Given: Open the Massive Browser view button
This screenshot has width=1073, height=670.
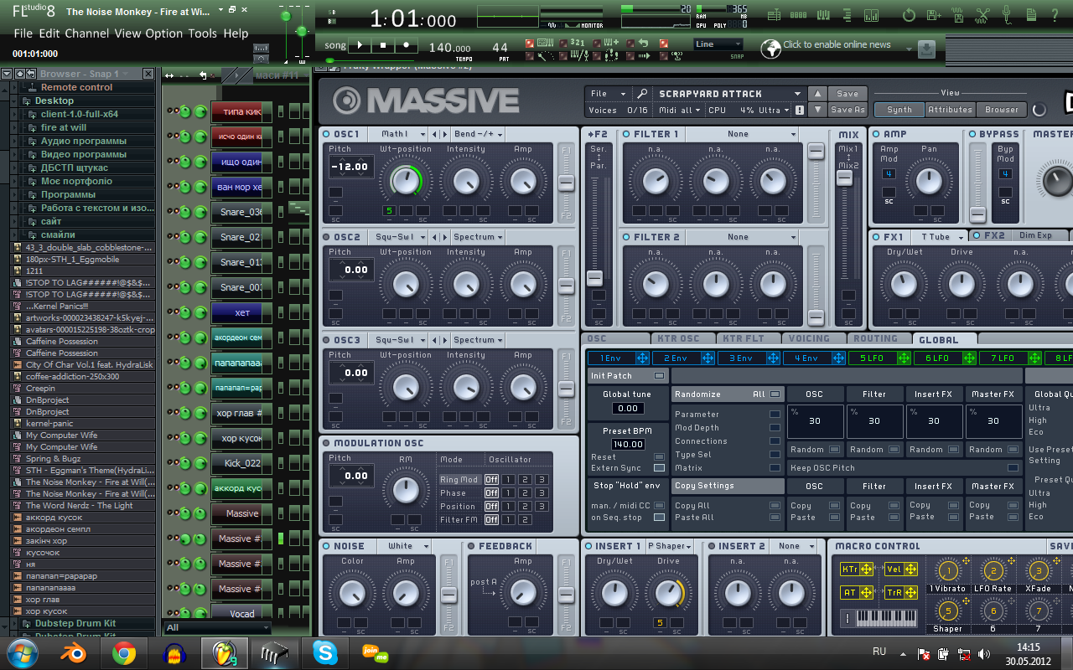Looking at the screenshot, I should coord(1002,110).
